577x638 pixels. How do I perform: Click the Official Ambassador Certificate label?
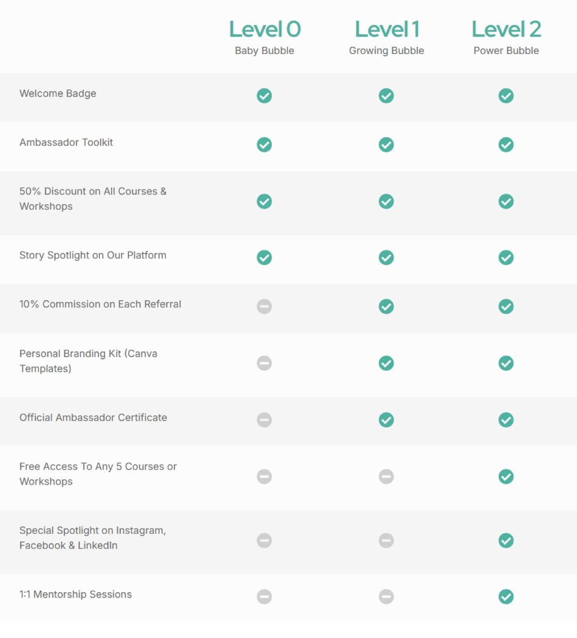93,417
